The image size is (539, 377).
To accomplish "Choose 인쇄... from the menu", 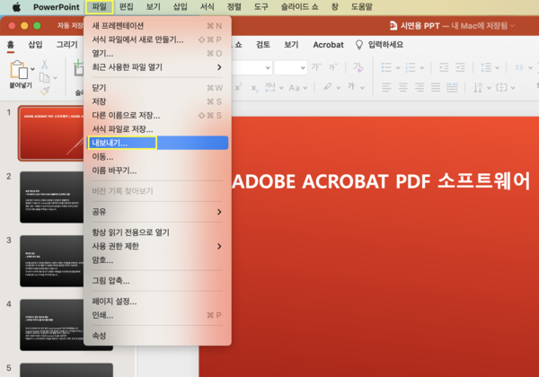I will click(157, 315).
